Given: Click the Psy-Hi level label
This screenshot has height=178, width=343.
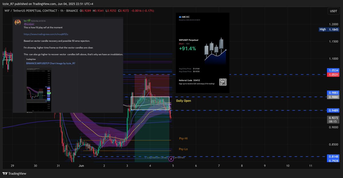Looking at the screenshot, I should tap(183, 138).
